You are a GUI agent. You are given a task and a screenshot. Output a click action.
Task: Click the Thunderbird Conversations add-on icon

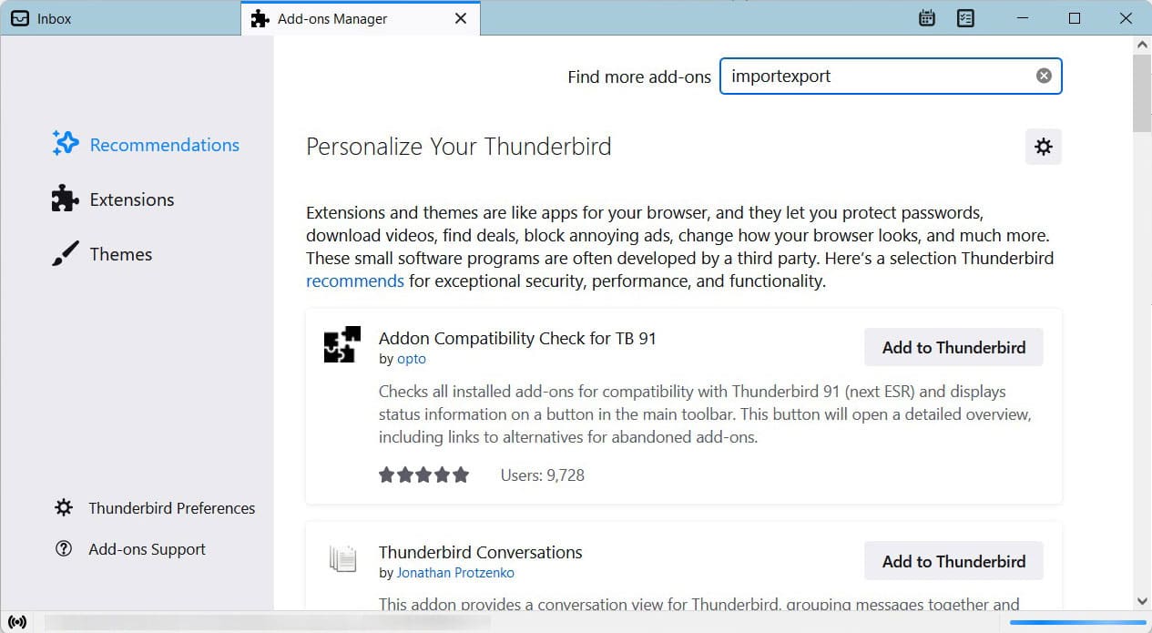(342, 559)
